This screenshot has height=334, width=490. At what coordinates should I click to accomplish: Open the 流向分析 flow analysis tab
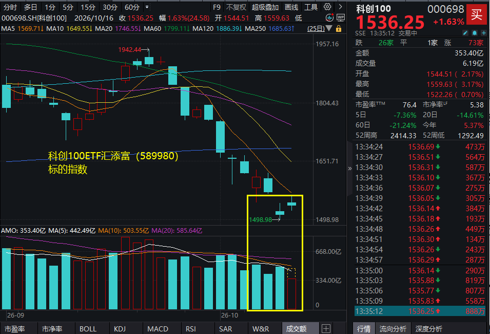click(x=393, y=329)
